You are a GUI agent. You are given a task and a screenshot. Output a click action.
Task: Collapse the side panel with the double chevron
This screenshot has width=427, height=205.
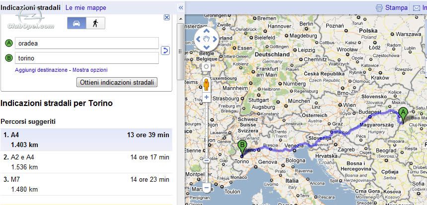(x=181, y=8)
